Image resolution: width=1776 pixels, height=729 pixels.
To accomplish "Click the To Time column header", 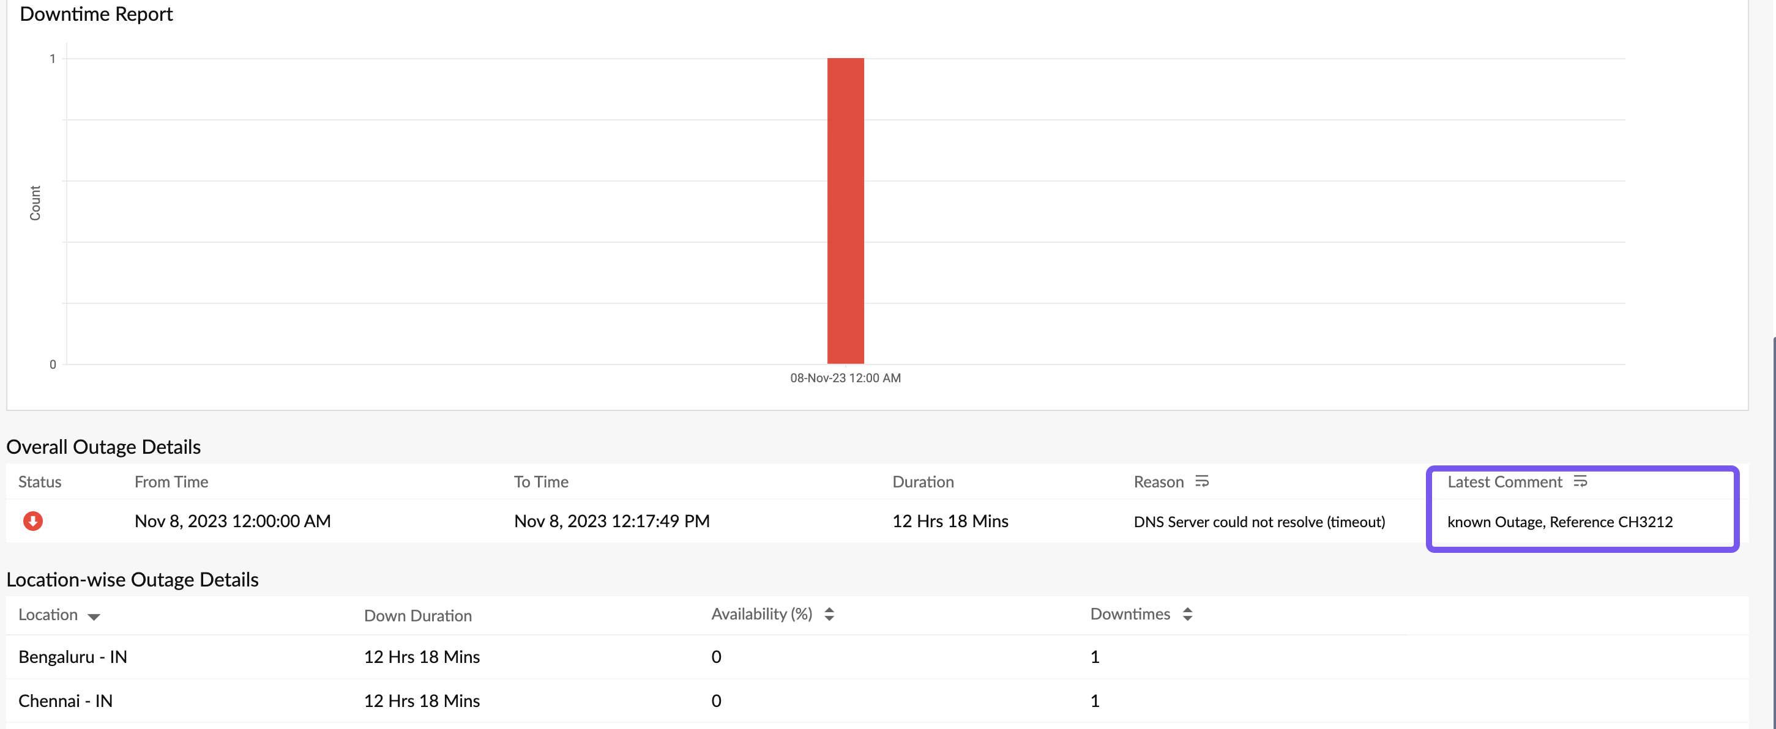I will (540, 482).
